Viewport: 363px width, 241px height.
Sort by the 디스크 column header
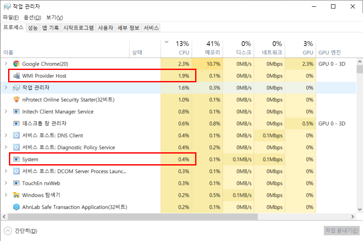pyautogui.click(x=239, y=48)
